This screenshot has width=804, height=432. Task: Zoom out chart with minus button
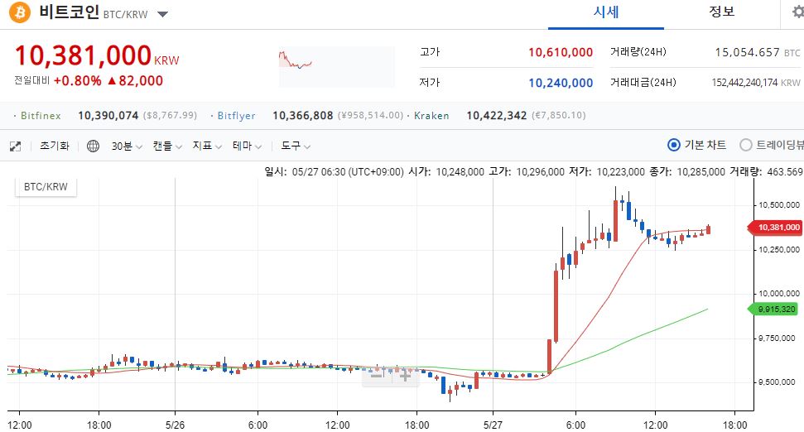tap(377, 376)
